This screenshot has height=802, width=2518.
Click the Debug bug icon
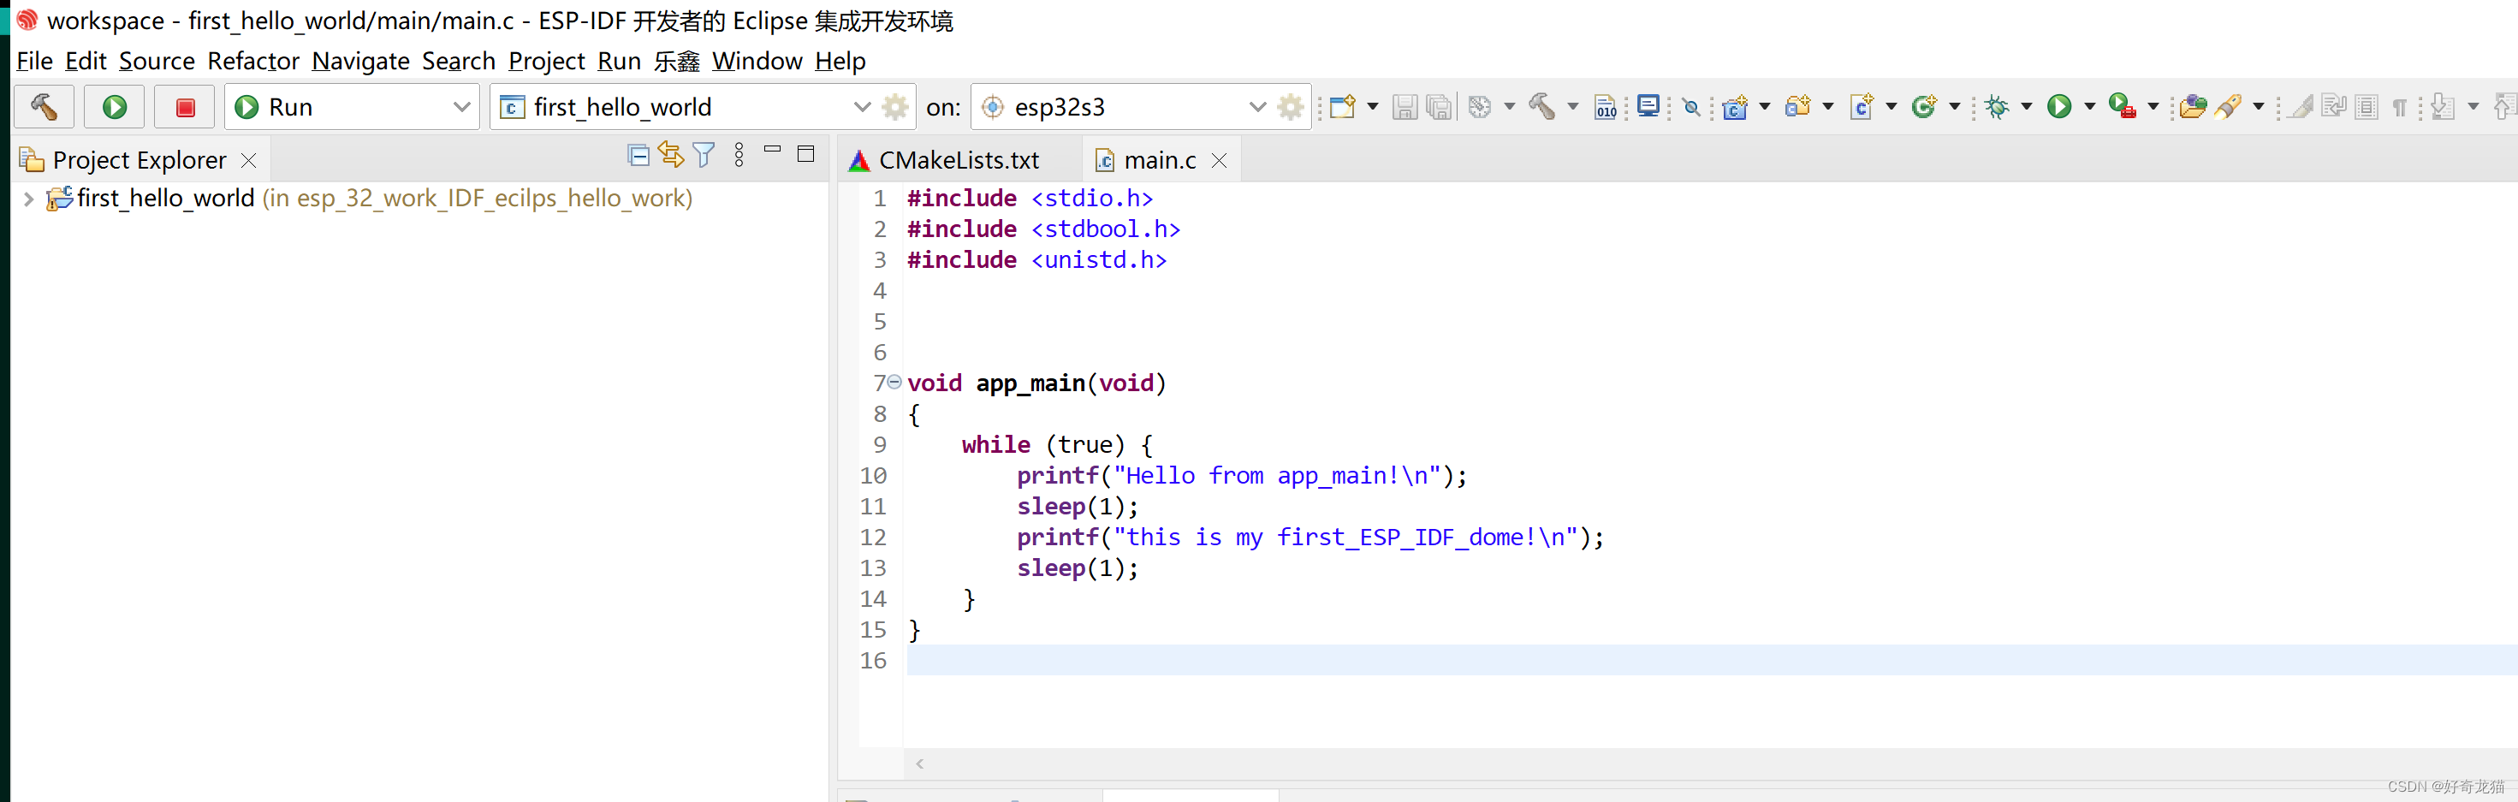tap(1997, 107)
